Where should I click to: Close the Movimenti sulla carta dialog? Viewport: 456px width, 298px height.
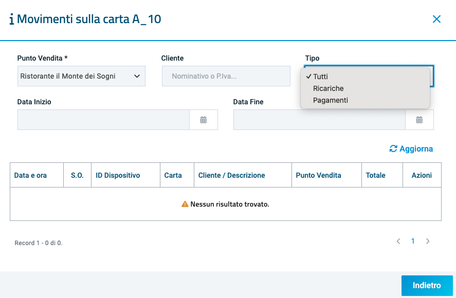(436, 20)
